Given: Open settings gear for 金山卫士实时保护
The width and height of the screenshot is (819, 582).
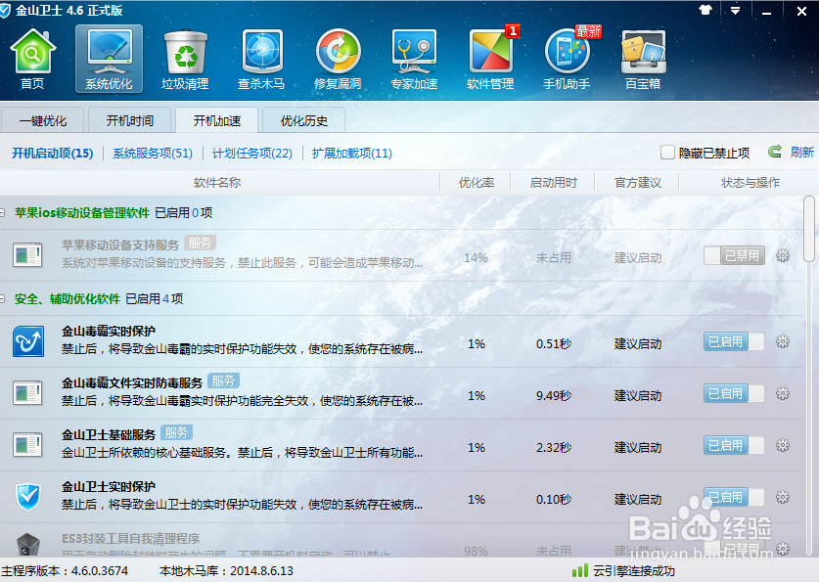Looking at the screenshot, I should (x=783, y=496).
